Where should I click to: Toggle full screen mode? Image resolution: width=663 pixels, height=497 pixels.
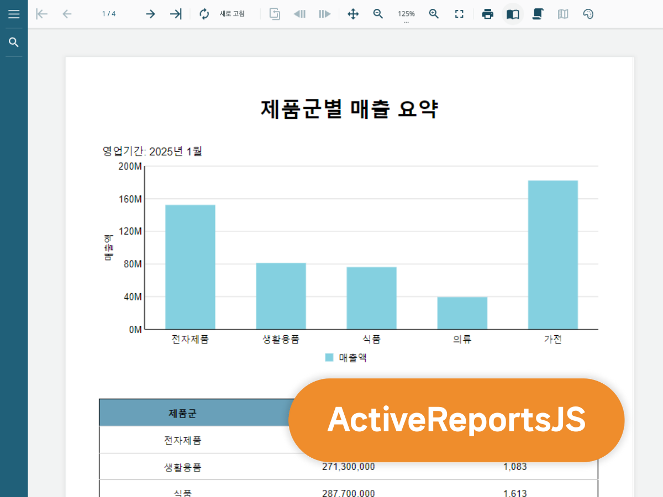(x=459, y=14)
